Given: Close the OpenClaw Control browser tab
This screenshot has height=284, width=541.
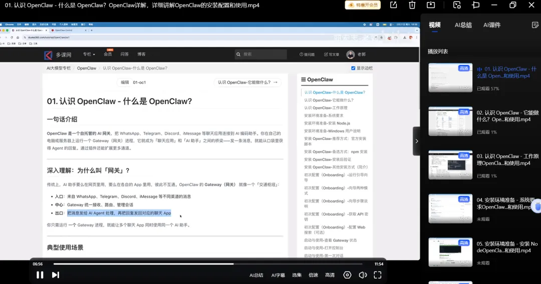Looking at the screenshot, I should click(x=86, y=30).
